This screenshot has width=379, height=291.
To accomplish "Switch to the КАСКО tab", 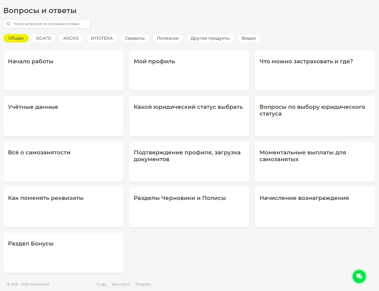I will (71, 38).
